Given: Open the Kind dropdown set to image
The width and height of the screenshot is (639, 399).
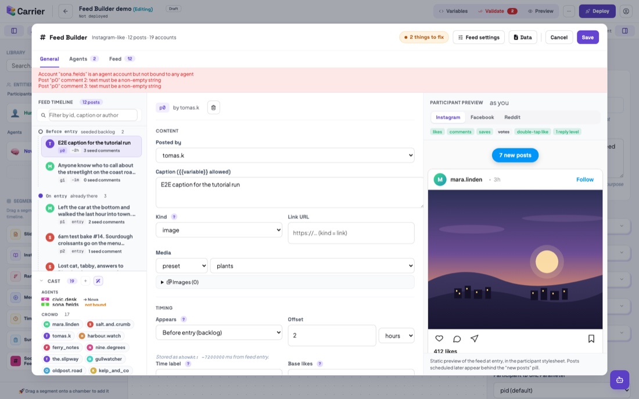Looking at the screenshot, I should 219,230.
